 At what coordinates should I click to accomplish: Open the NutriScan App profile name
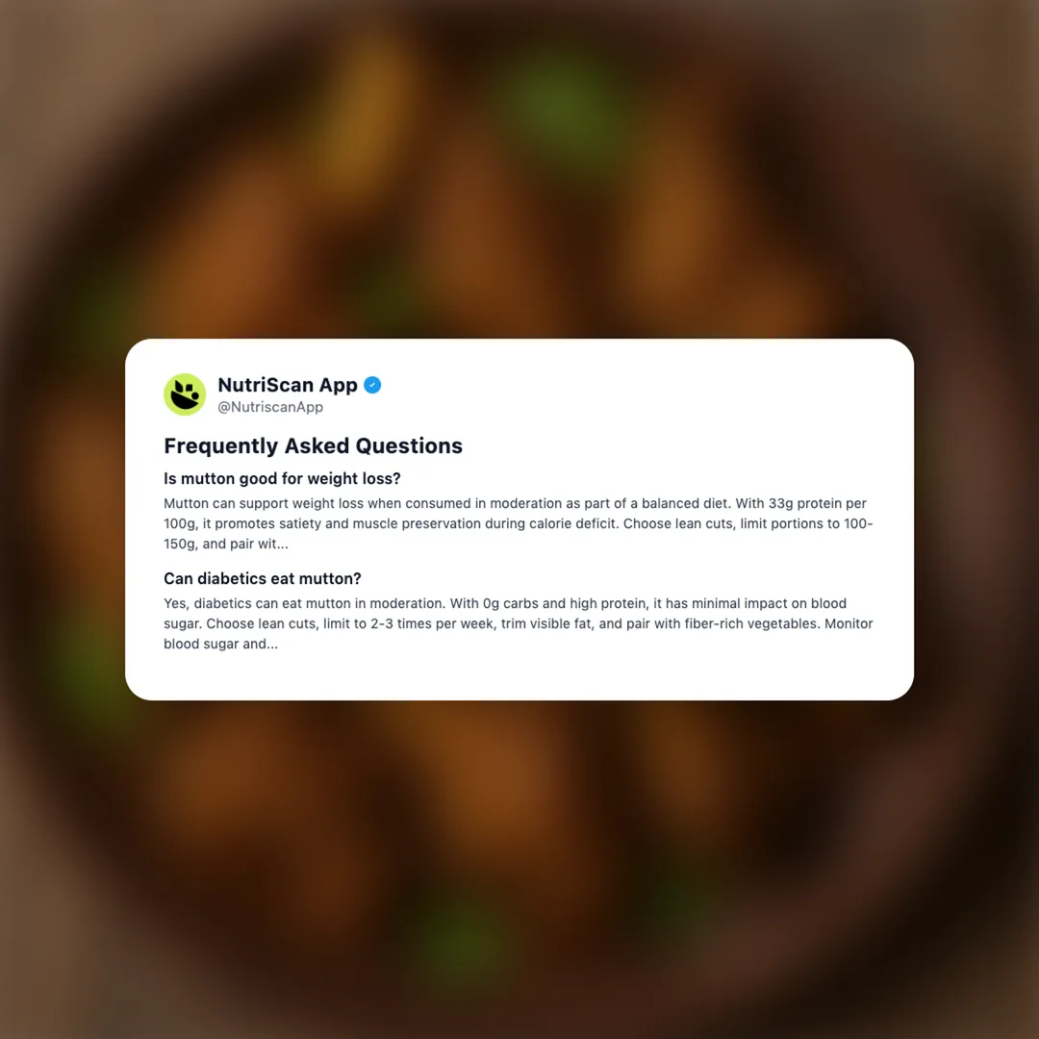pyautogui.click(x=288, y=385)
